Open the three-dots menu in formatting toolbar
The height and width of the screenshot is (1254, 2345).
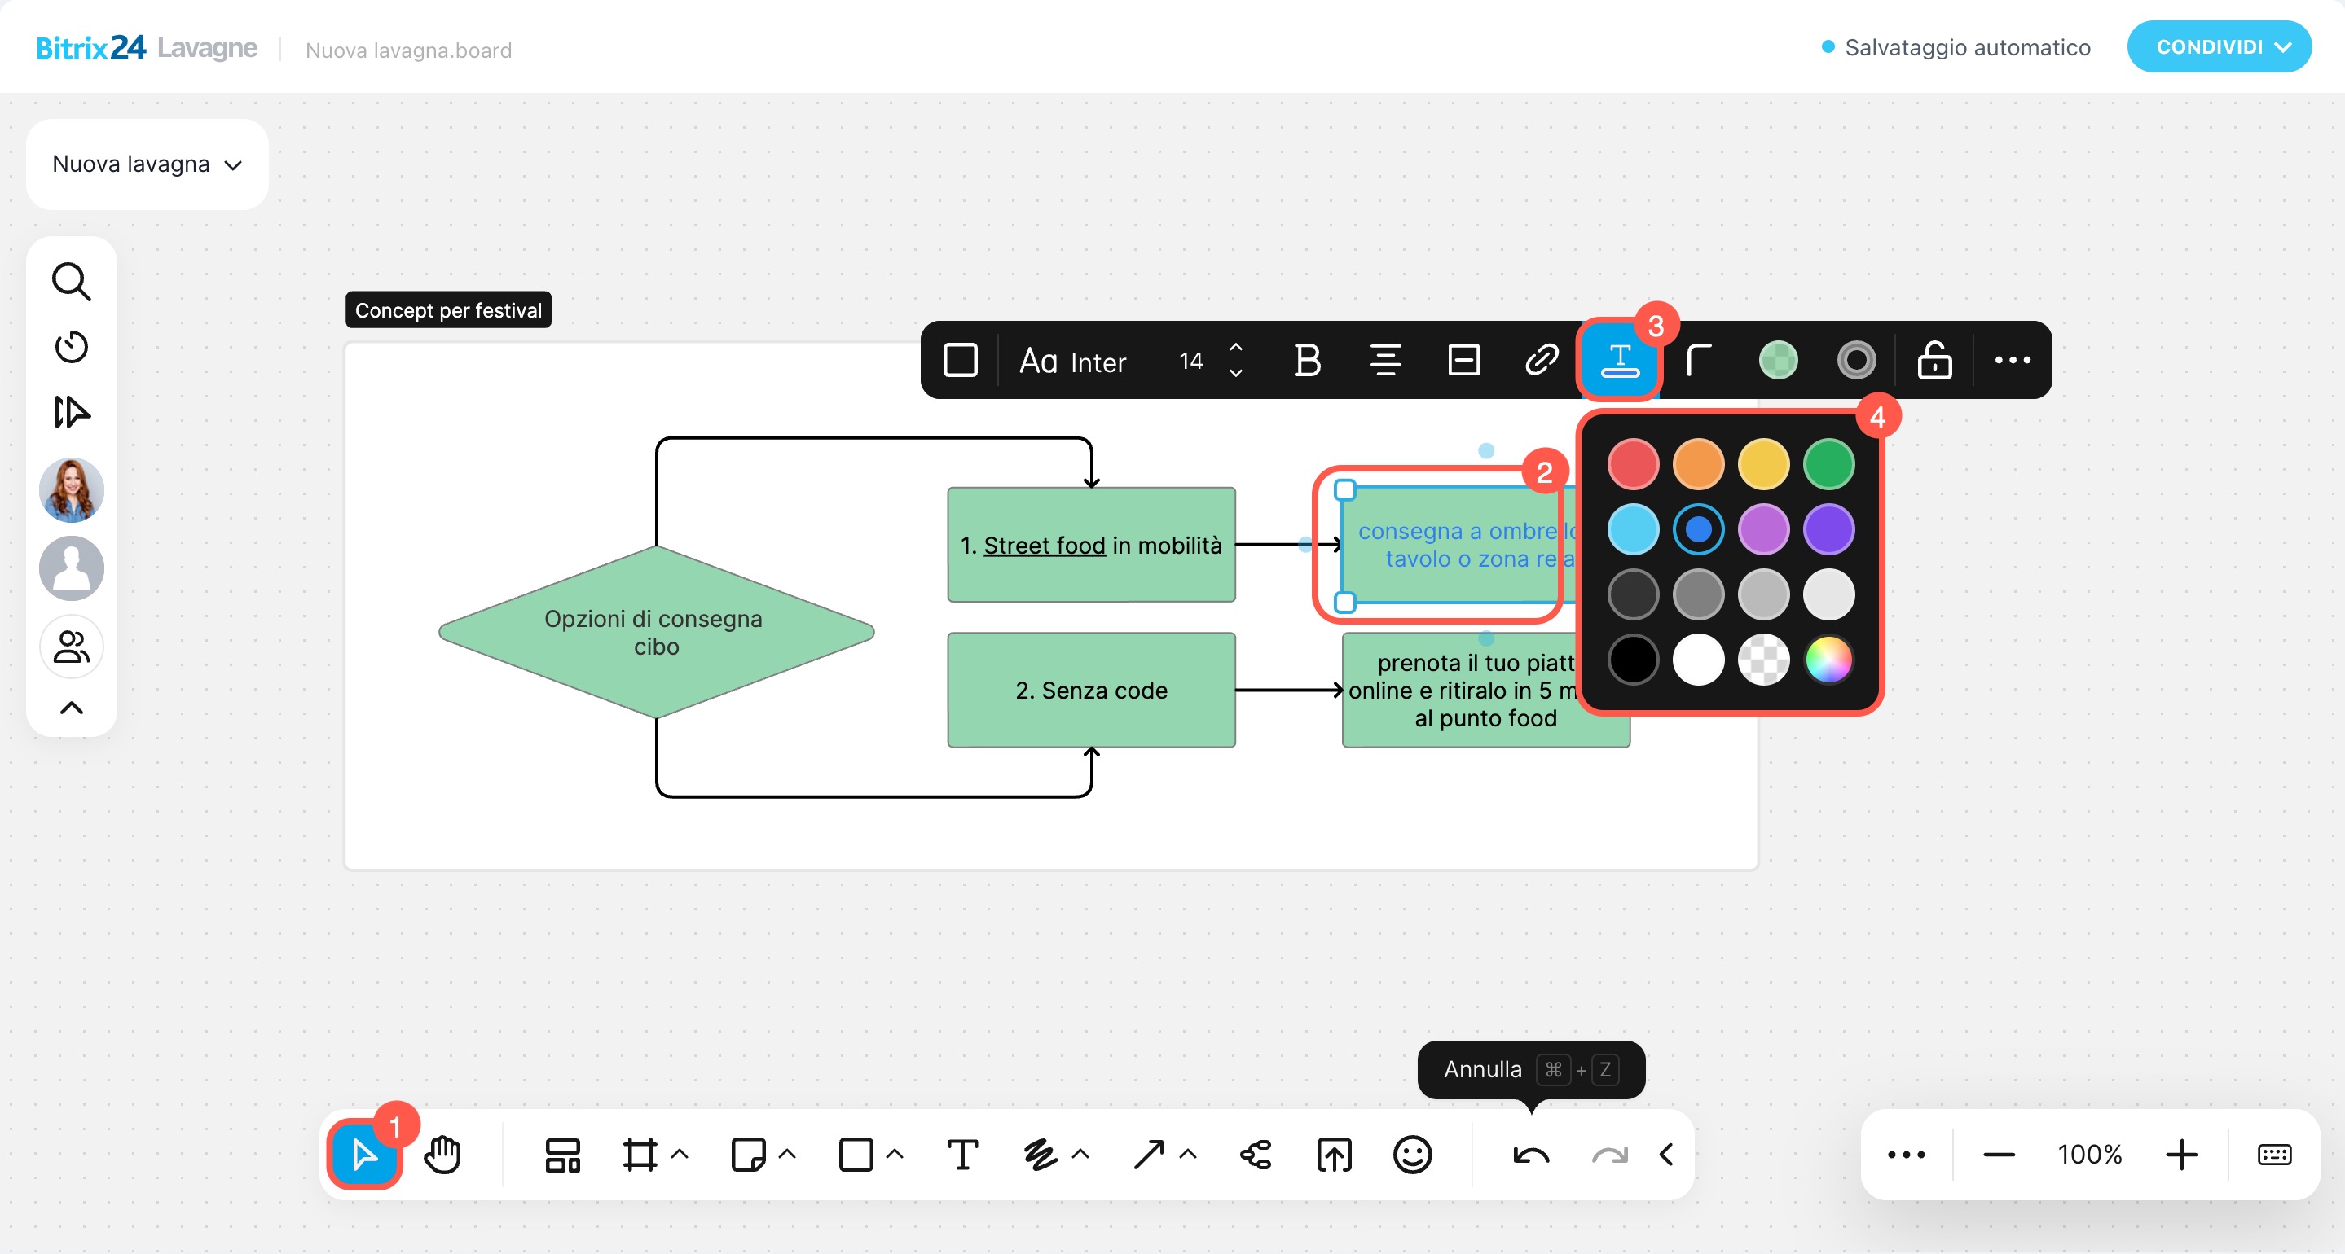pos(2012,361)
